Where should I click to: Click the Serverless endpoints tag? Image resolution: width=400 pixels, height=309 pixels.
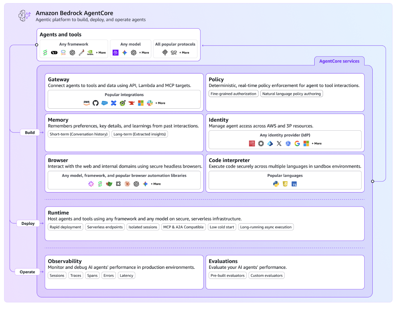[x=105, y=227]
